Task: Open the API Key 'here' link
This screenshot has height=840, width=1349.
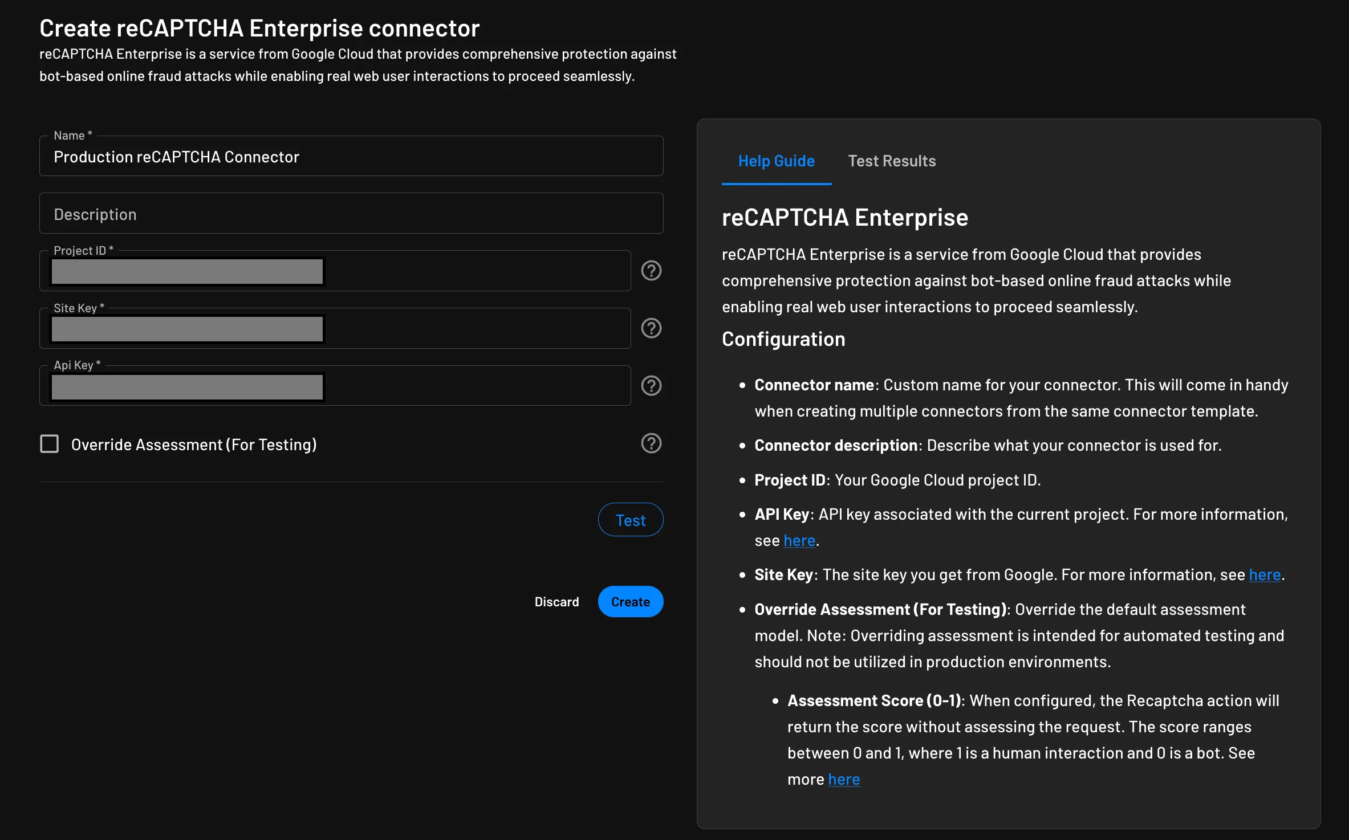Action: pos(799,541)
